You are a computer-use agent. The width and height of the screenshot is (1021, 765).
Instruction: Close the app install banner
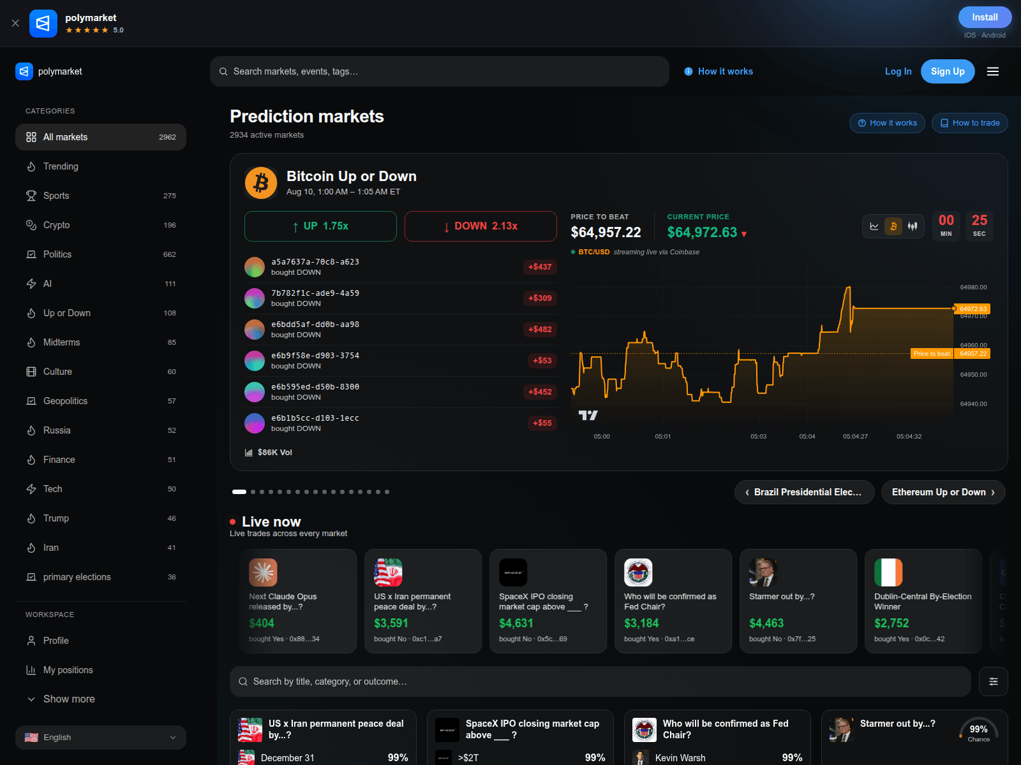tap(15, 23)
